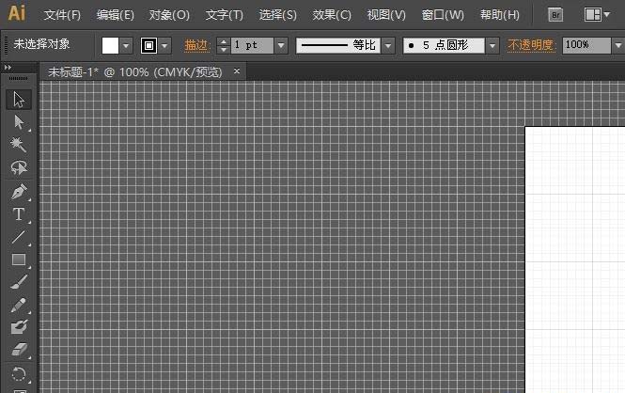This screenshot has height=393, width=625.
Task: Click the 描边 stroke panel link
Action: tap(196, 45)
